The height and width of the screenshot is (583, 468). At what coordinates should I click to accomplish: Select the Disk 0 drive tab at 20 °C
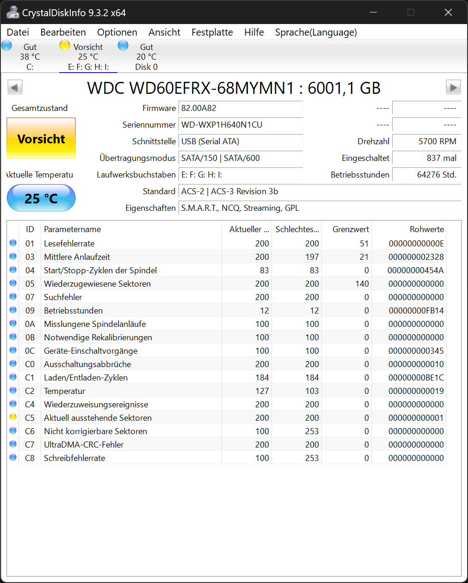coord(146,57)
